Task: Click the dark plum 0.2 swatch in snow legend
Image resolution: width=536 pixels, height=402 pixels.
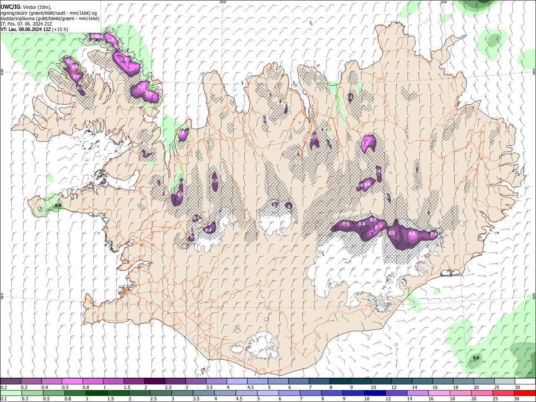Action: click(x=10, y=381)
